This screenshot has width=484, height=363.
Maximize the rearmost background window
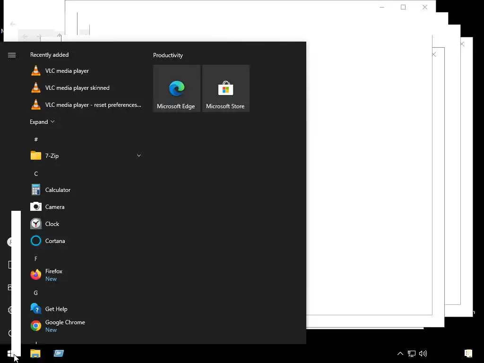(x=403, y=7)
